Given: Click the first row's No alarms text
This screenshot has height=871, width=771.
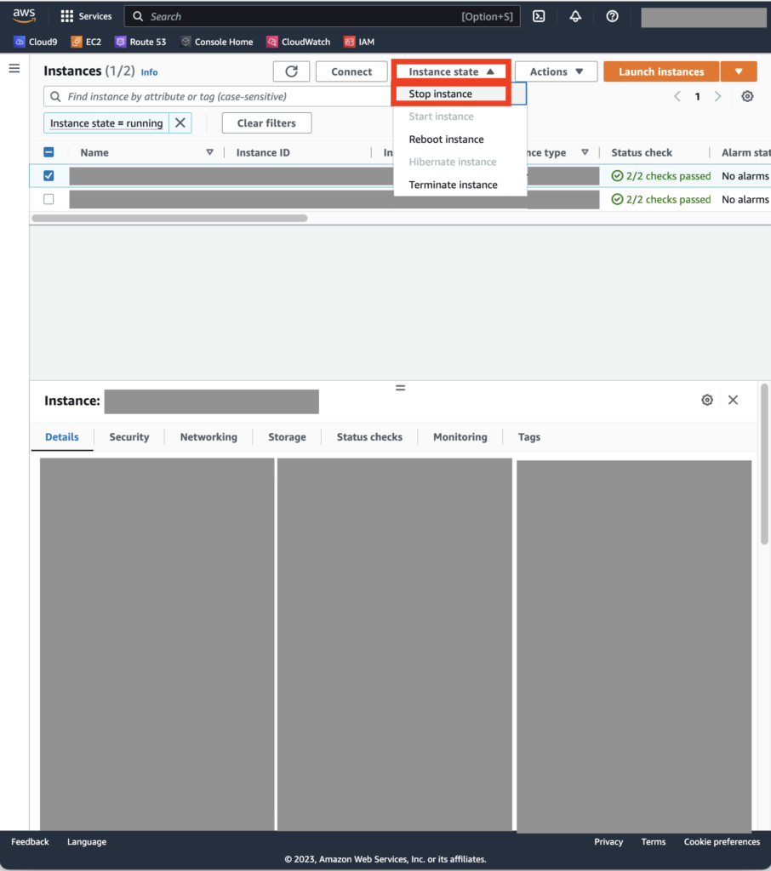Looking at the screenshot, I should click(745, 175).
